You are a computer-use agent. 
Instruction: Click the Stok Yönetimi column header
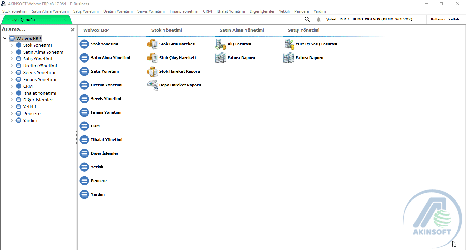(x=166, y=30)
